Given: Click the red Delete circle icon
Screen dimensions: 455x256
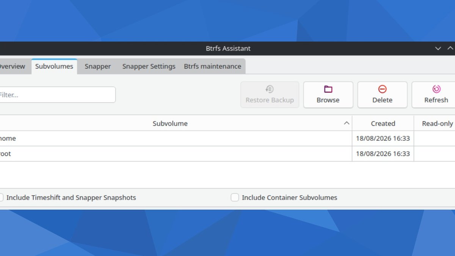Looking at the screenshot, I should (382, 89).
